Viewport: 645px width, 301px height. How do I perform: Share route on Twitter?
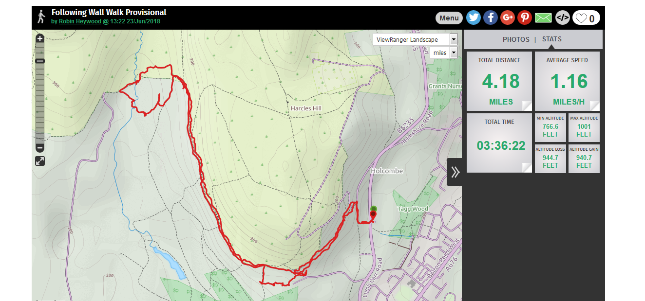(474, 18)
